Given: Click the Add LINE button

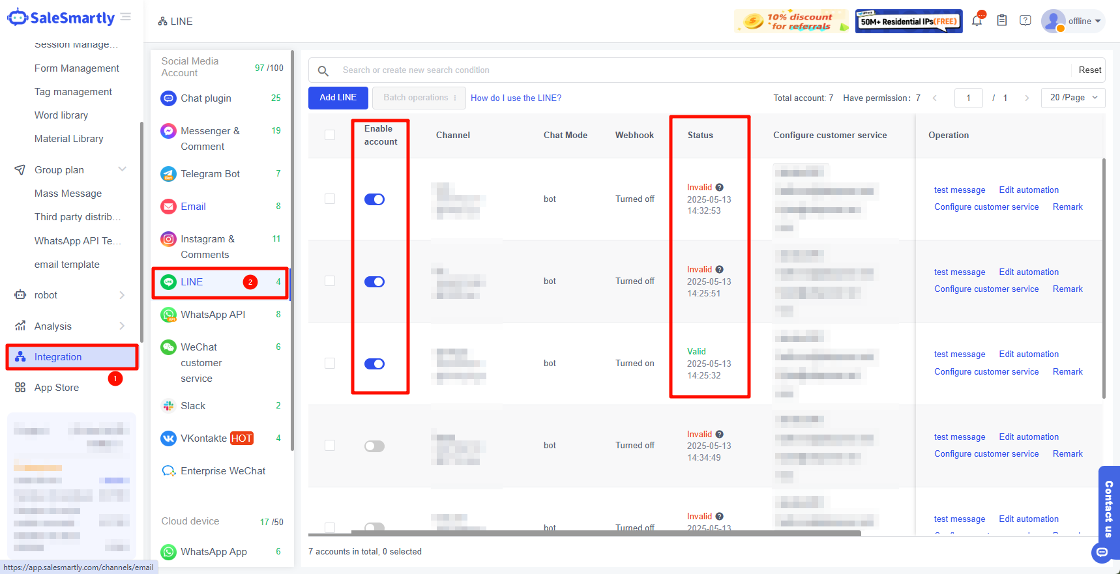Looking at the screenshot, I should [x=338, y=98].
